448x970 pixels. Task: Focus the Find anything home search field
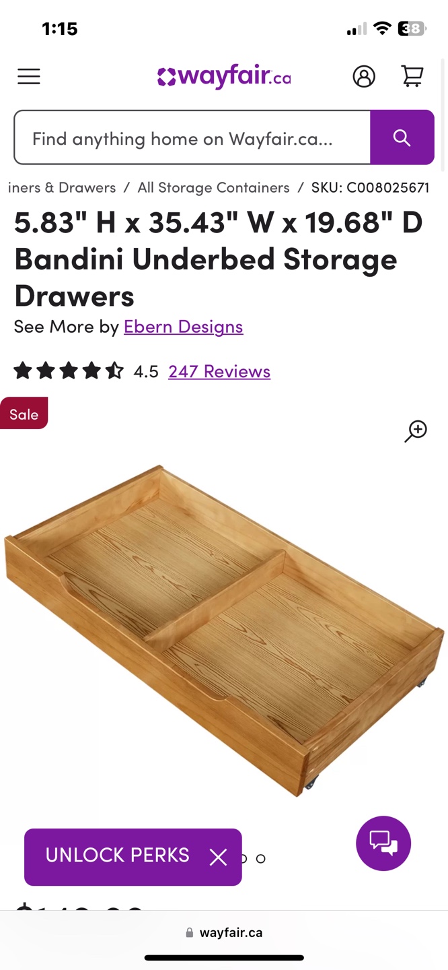pos(192,137)
